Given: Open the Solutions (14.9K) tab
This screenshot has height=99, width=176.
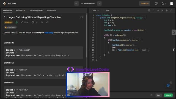Looking at the screenshot, I should (x=36, y=10).
